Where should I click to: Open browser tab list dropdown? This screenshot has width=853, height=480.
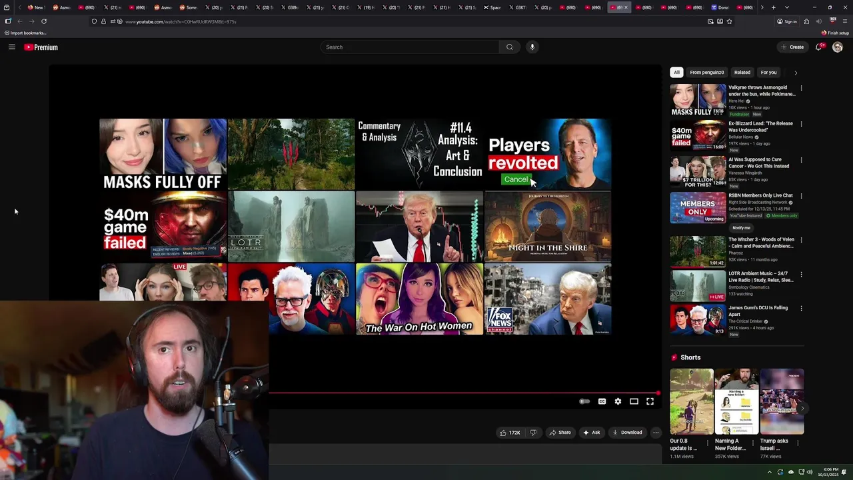(x=787, y=7)
